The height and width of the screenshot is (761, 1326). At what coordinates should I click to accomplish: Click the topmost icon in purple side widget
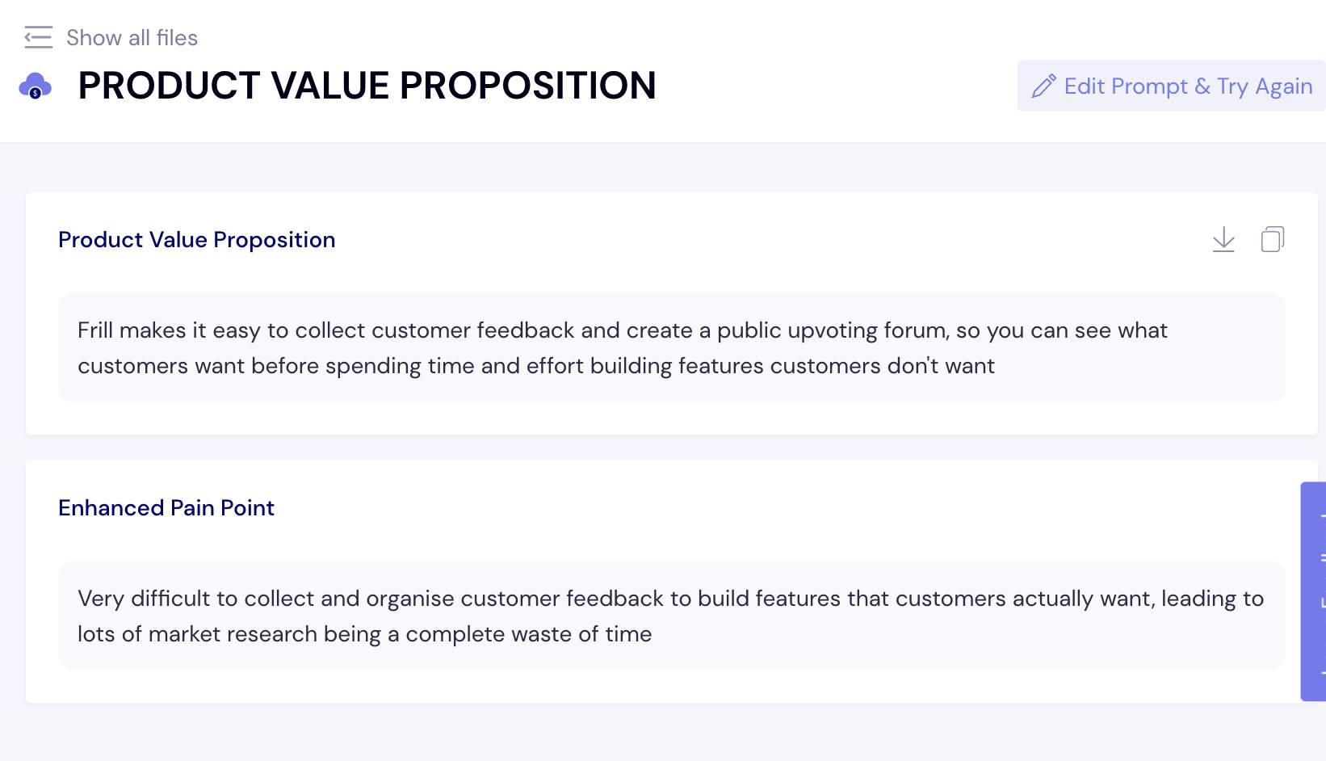point(1322,515)
